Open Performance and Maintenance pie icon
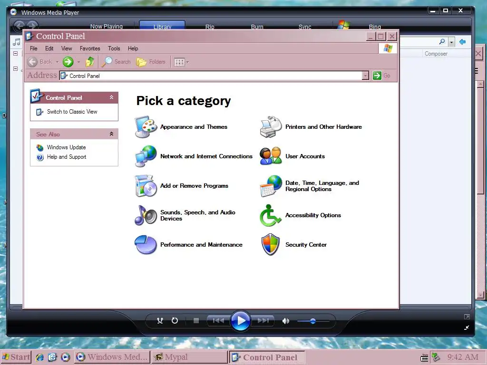The width and height of the screenshot is (487, 365). coord(146,245)
